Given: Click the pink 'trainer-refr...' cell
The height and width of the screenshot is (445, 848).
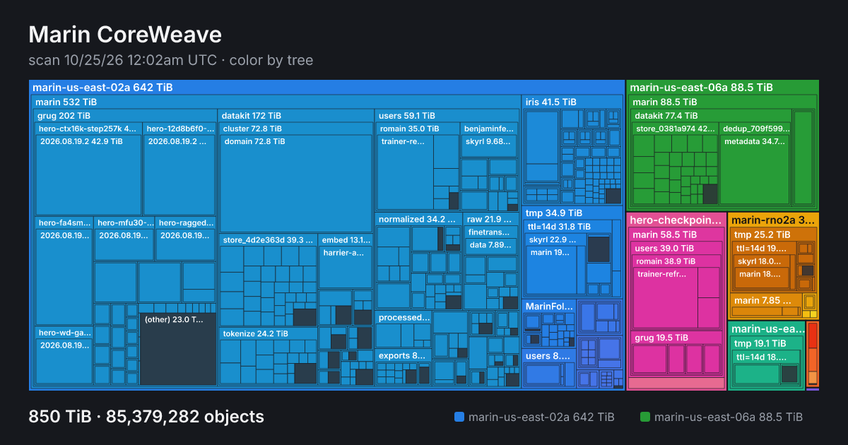Looking at the screenshot, I should [x=666, y=298].
